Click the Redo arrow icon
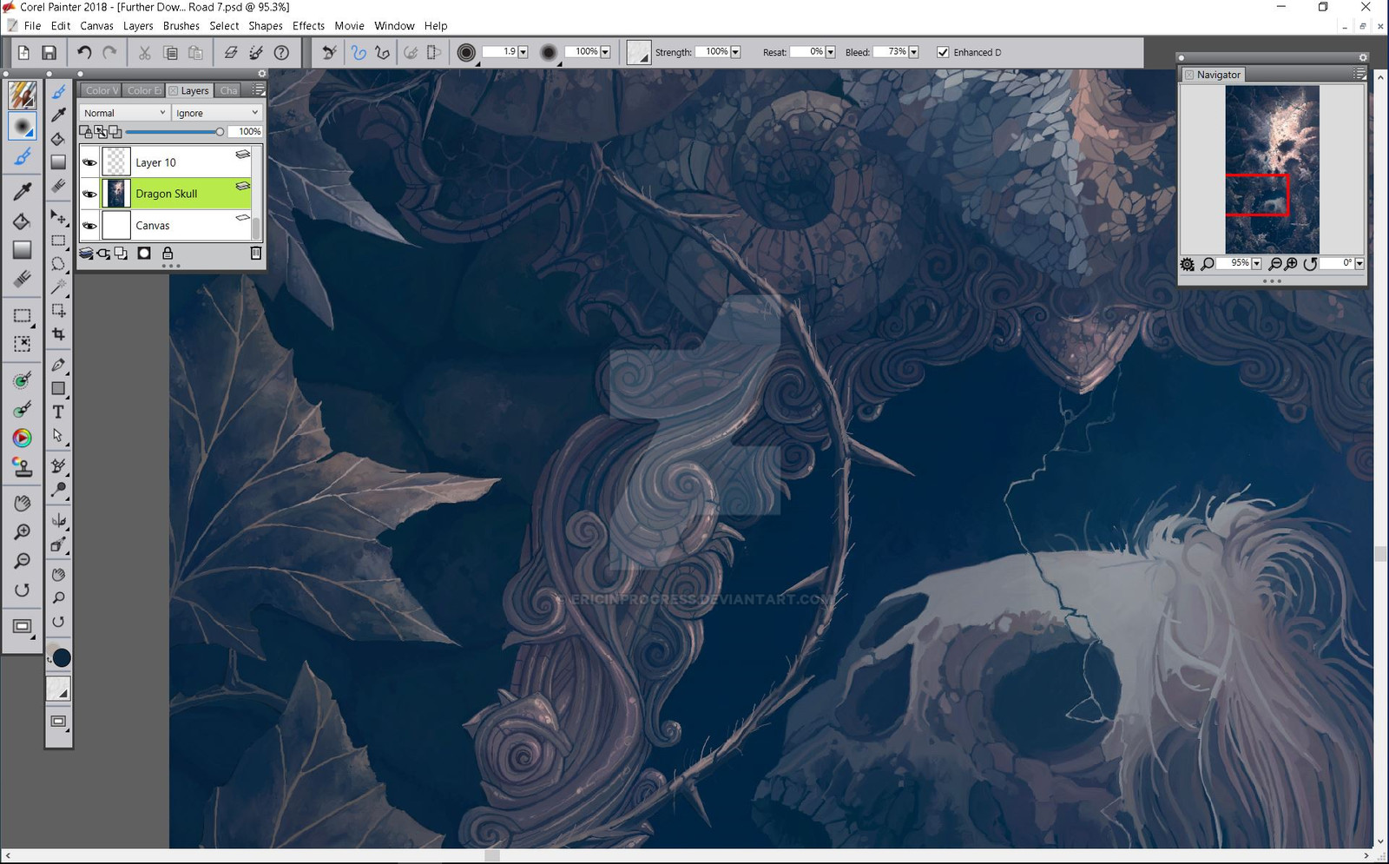The height and width of the screenshot is (864, 1389). pyautogui.click(x=110, y=53)
